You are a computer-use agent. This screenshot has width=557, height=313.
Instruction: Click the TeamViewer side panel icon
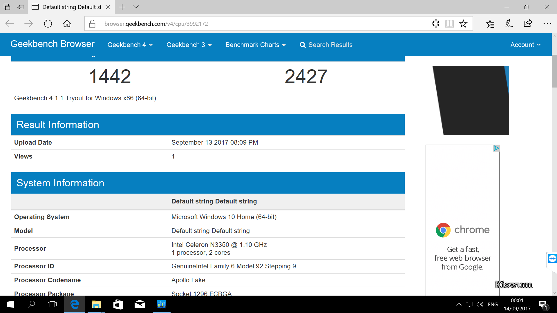552,258
